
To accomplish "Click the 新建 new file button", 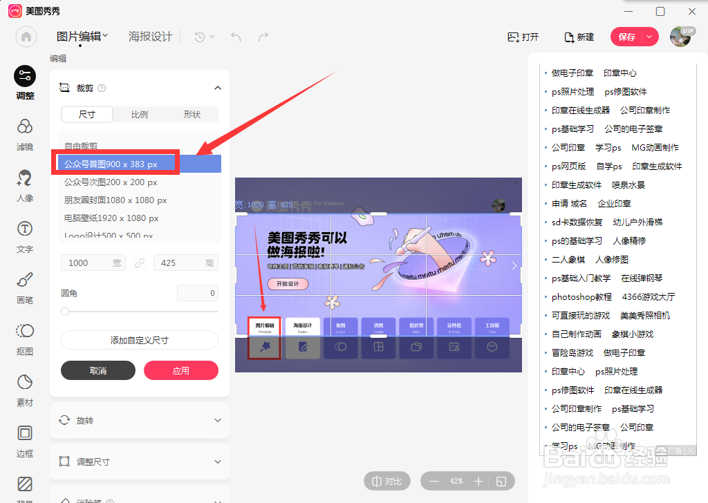I will (579, 37).
